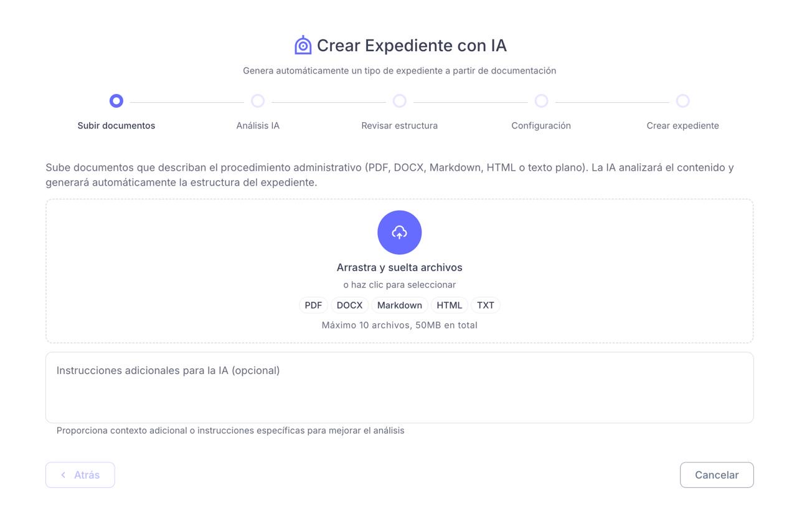Click the Crear expediente step label
Image resolution: width=797 pixels, height=526 pixels.
(x=683, y=125)
